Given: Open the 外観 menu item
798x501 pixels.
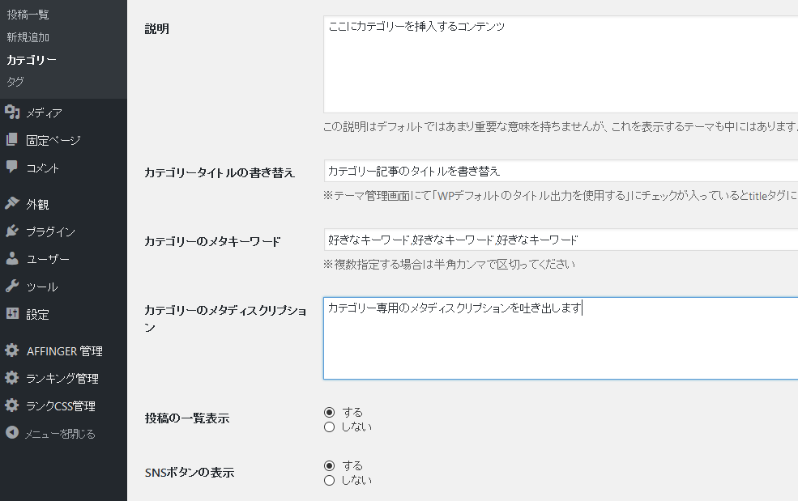Looking at the screenshot, I should tap(37, 204).
